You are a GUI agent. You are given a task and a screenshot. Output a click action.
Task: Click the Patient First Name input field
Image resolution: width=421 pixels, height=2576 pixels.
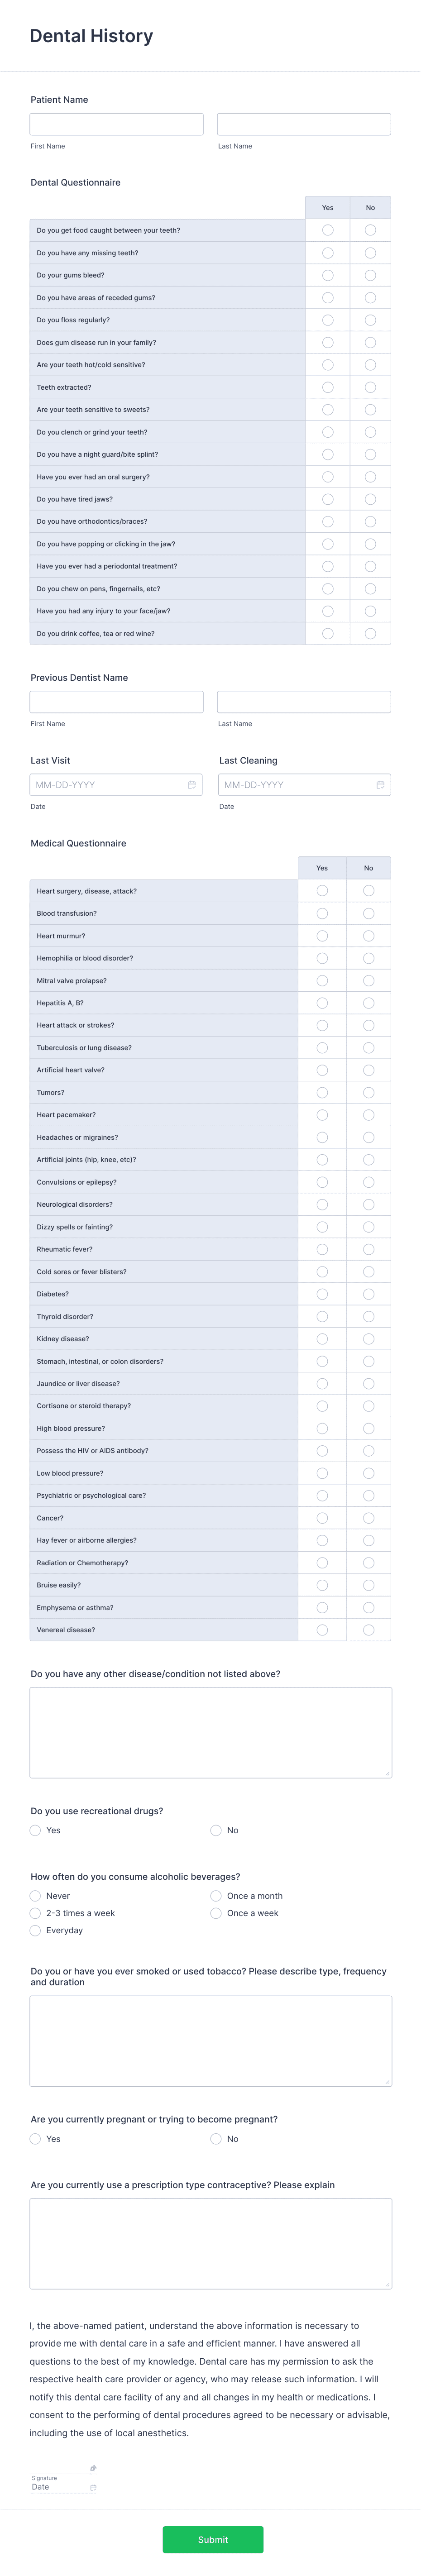tap(115, 123)
